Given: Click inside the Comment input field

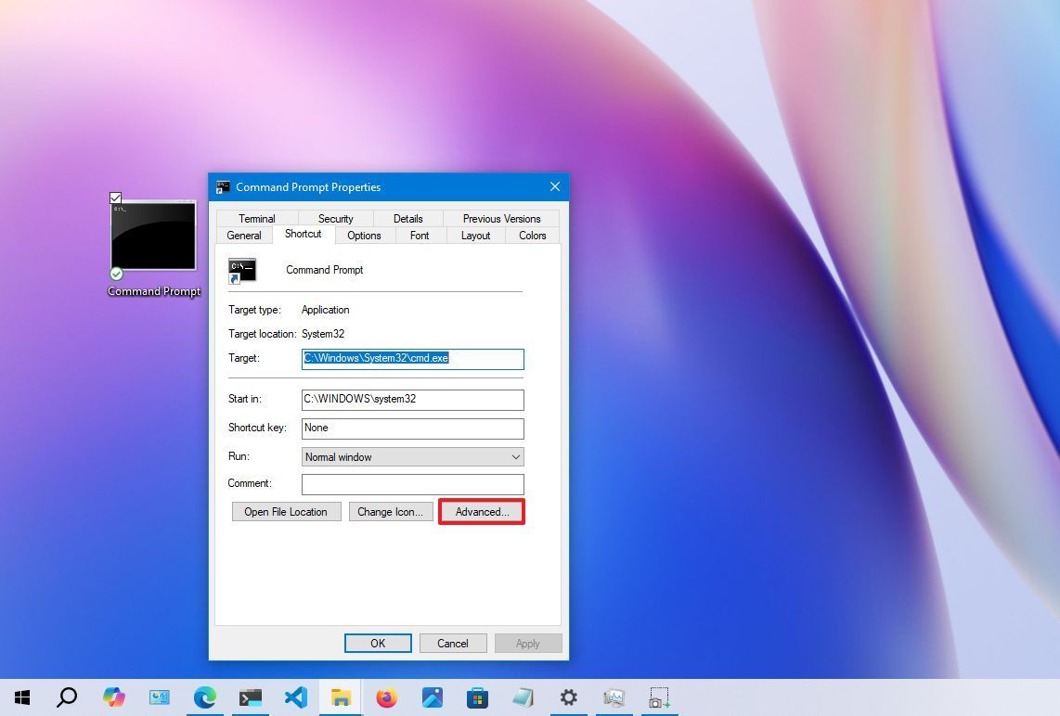Looking at the screenshot, I should tap(412, 483).
